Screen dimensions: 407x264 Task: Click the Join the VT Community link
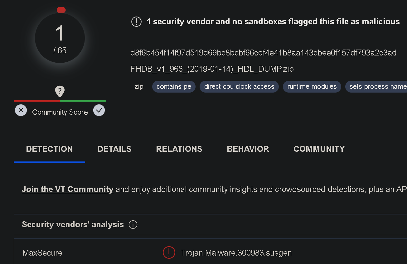click(x=68, y=189)
